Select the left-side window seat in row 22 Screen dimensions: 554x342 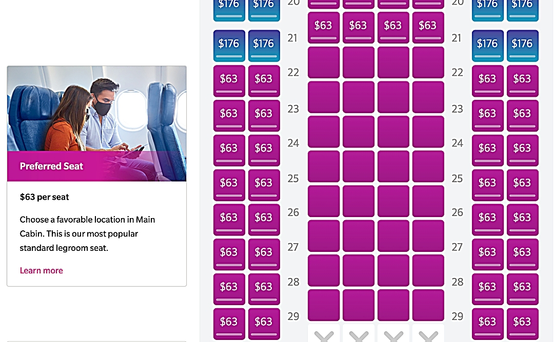point(229,80)
